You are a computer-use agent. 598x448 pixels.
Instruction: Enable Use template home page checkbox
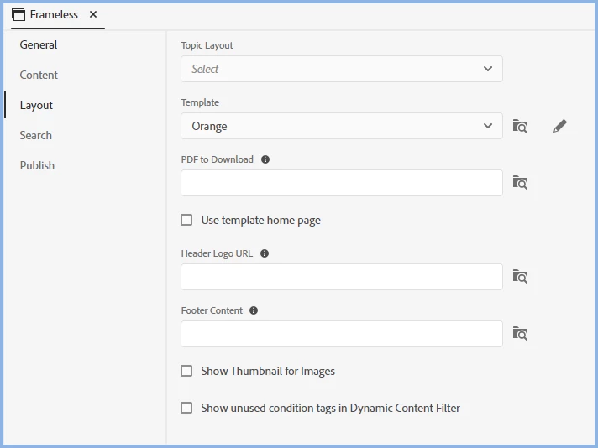186,220
